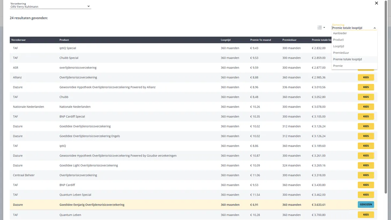Expand the Verzekering ORV Ferry Kuhlmann dropdown
This screenshot has width=391, height=220.
(51, 5)
